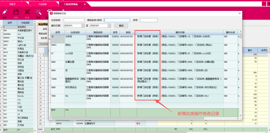The image size is (270, 133).
Task: Click the 操作分店 column header
Action: (x=231, y=32)
